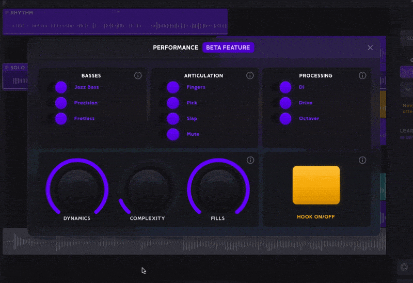Click the Slap label
Viewport: 413px width, 283px height.
coord(192,119)
